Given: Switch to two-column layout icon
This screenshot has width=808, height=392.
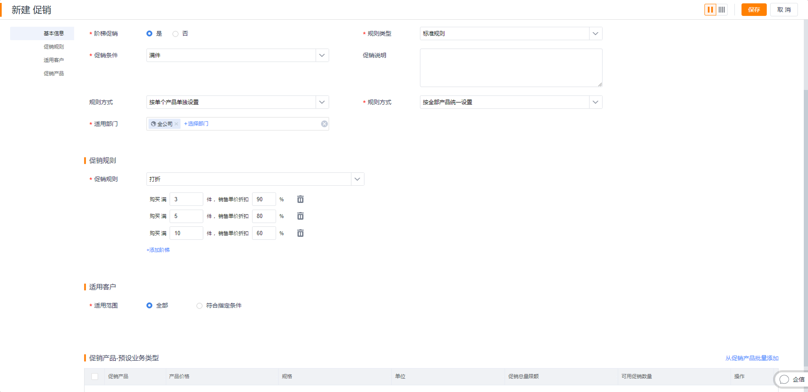Looking at the screenshot, I should click(x=710, y=10).
